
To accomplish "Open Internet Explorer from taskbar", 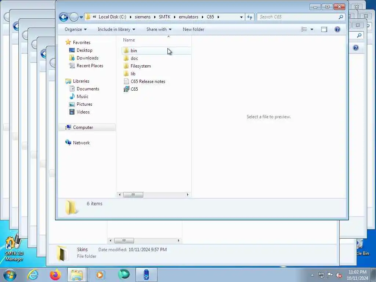I will pyautogui.click(x=33, y=275).
